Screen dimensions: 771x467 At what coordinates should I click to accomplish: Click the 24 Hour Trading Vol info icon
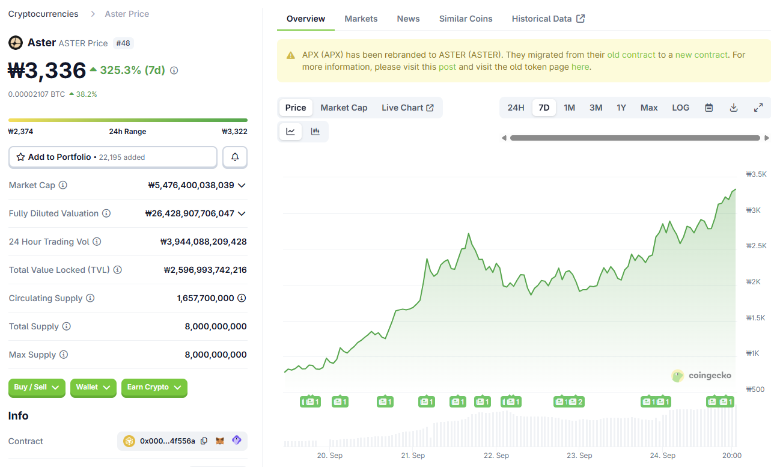(97, 242)
